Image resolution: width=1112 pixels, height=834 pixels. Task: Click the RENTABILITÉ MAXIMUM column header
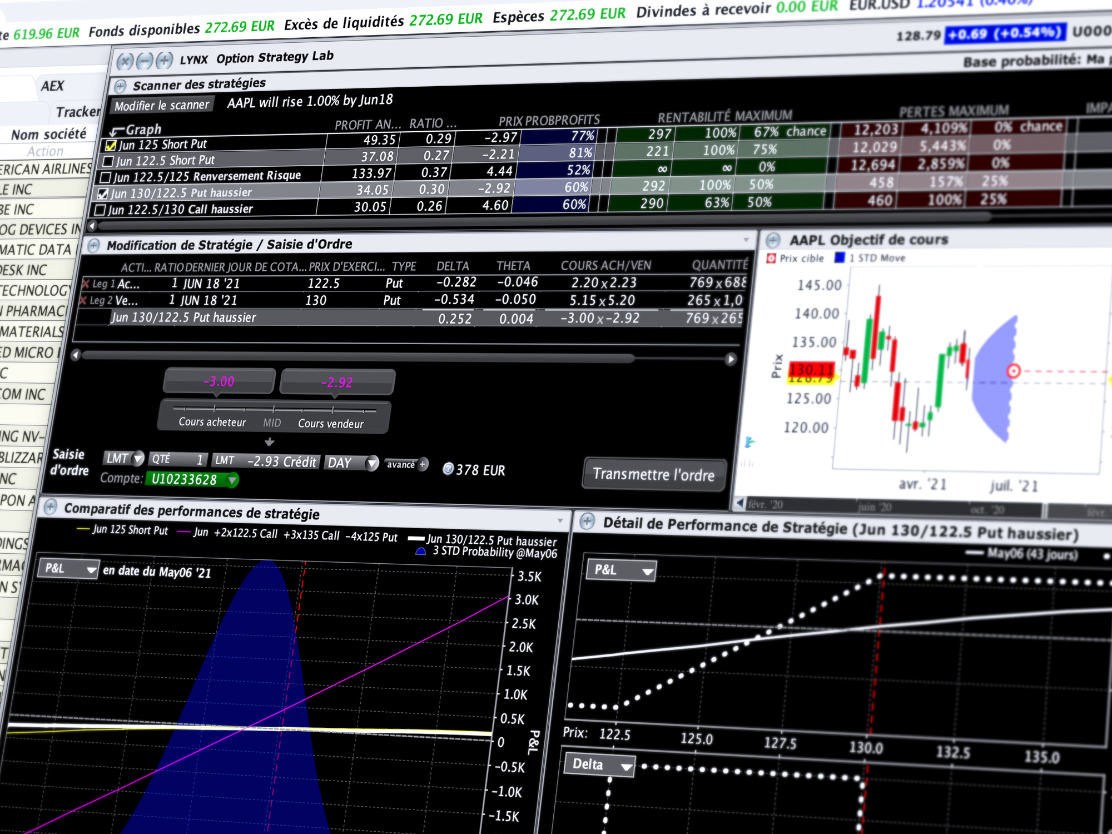(x=725, y=117)
